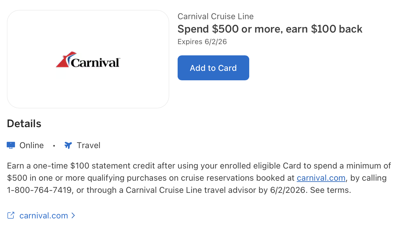
Task: Click the Carnival Cruise Line merchant name
Action: click(215, 16)
